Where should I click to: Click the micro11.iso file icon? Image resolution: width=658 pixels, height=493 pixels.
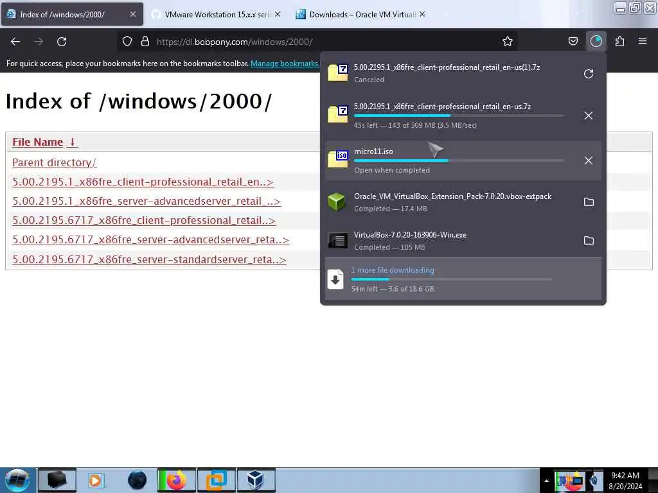click(338, 159)
